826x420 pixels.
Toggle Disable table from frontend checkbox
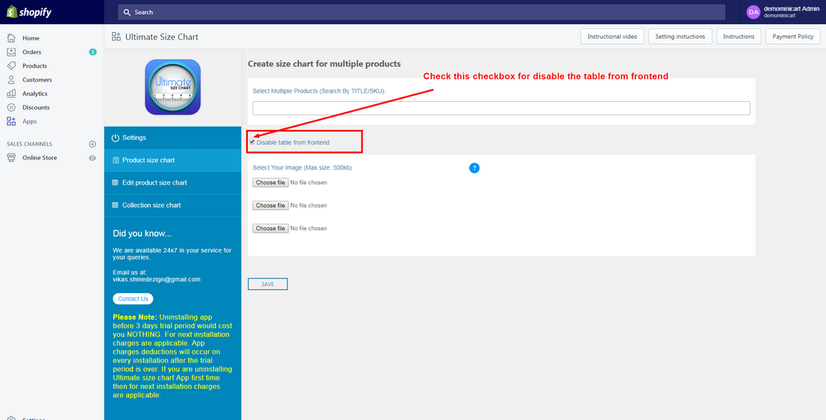point(252,142)
